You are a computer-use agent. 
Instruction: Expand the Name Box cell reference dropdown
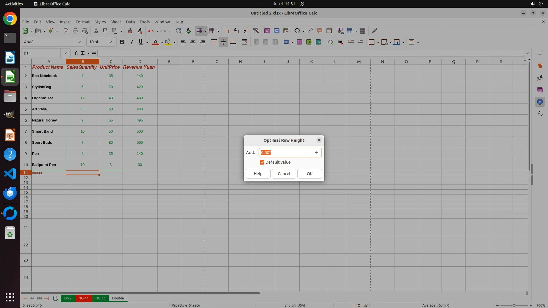[65, 53]
